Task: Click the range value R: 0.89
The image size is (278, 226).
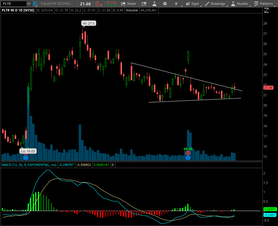Action: click(x=118, y=10)
